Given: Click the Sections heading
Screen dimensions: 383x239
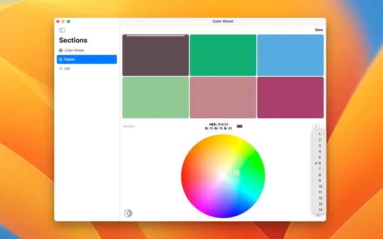Looking at the screenshot, I should pyautogui.click(x=73, y=40).
